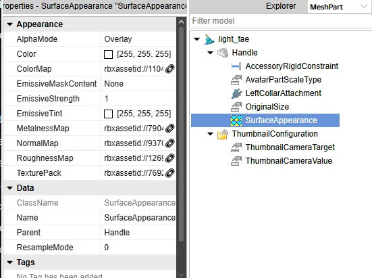Click the Color value [255, 255, 255]

[x=144, y=54]
